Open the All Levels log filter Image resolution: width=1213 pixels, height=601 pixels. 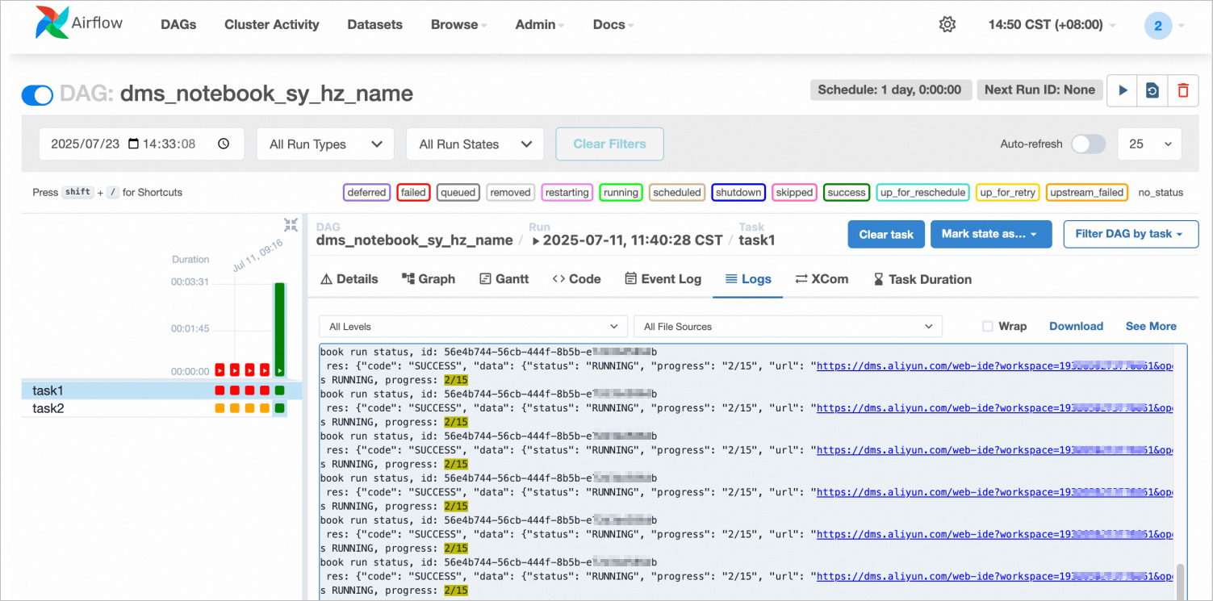click(x=474, y=327)
